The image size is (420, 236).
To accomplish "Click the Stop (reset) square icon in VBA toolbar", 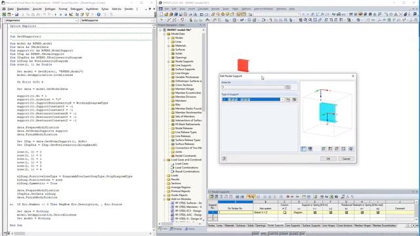I will click(x=66, y=14).
